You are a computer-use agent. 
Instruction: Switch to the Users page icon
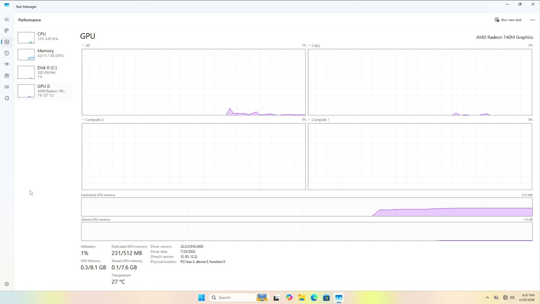point(6,76)
